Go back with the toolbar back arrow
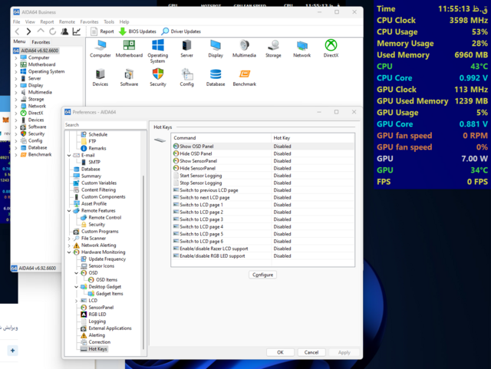This screenshot has width=491, height=369. pyautogui.click(x=17, y=31)
